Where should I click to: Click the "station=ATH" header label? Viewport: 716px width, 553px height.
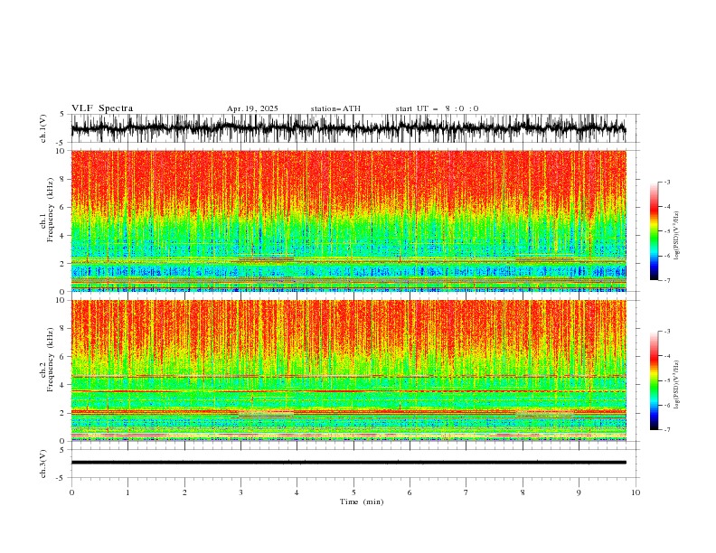[x=335, y=108]
